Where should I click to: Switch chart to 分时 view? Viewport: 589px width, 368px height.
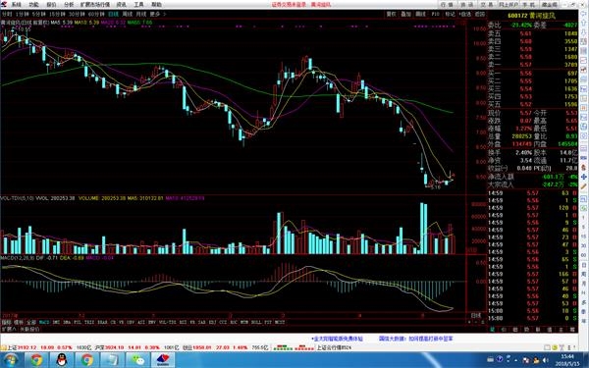point(7,14)
